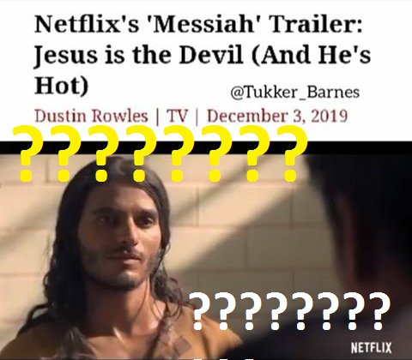Click the last yellow question mark
This screenshot has height=360, width=412.
click(x=291, y=153)
